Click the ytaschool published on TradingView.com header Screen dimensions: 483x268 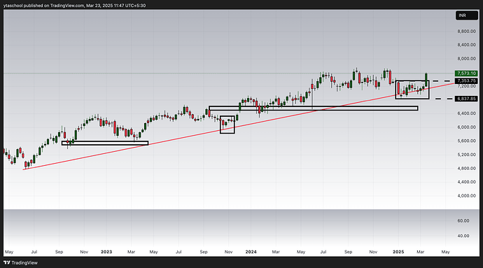pyautogui.click(x=74, y=5)
